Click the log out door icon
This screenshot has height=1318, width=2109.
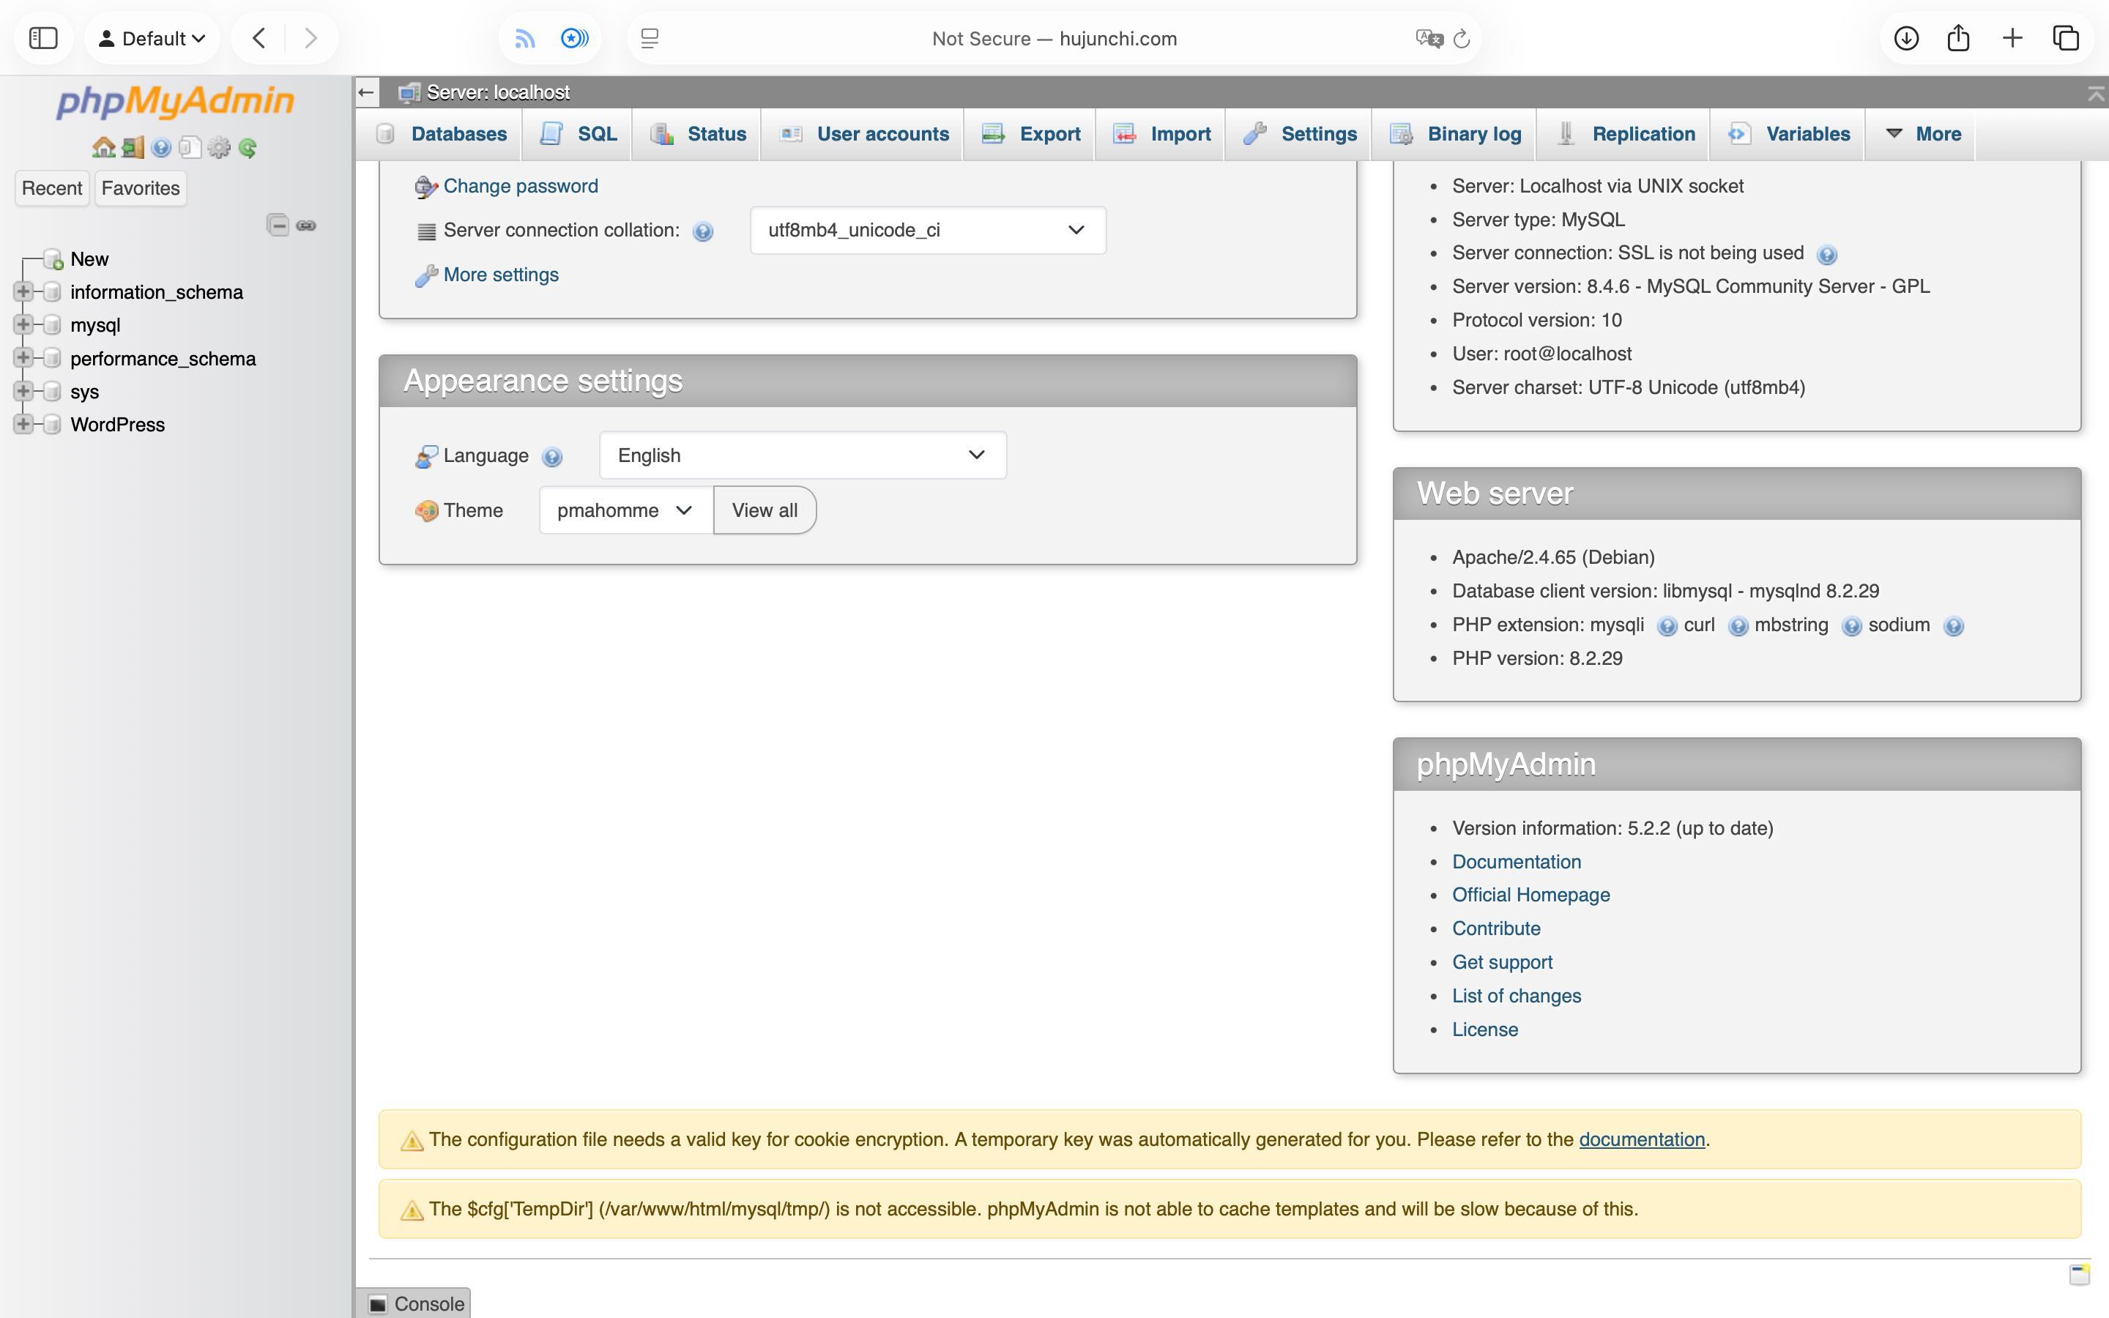(133, 147)
